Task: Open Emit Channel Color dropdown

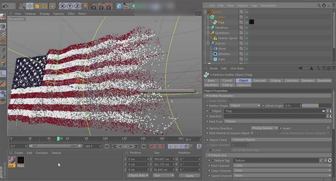Action: pos(282,166)
